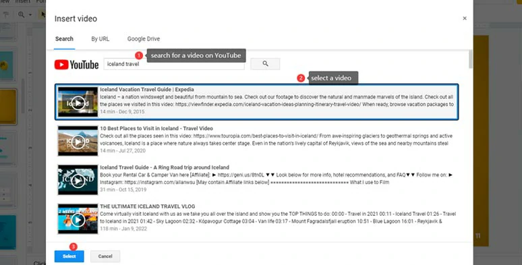Click the YouTube search magnifier button
The image size is (522, 265).
click(265, 63)
